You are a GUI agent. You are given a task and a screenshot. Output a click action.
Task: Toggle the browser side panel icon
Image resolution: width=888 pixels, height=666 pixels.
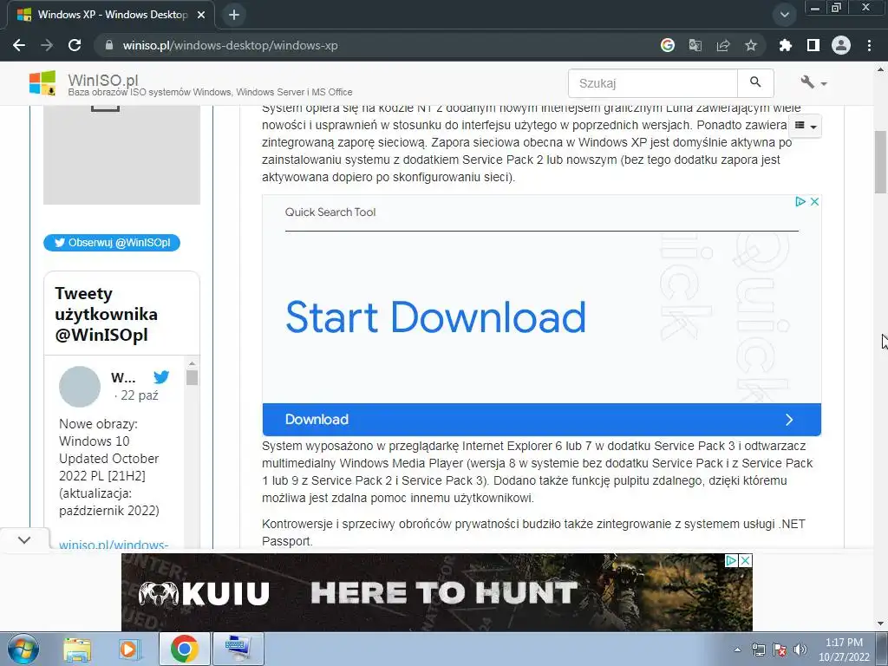[813, 45]
